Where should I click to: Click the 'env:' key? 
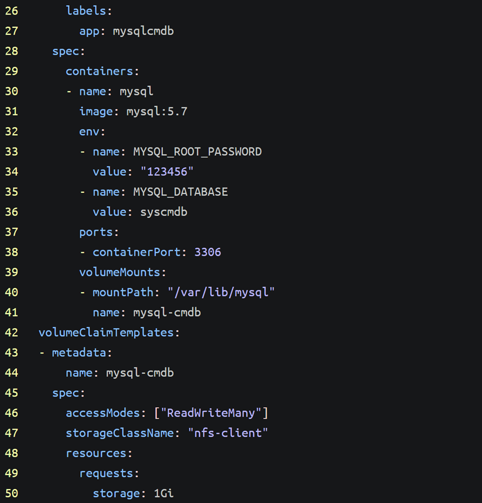point(92,131)
